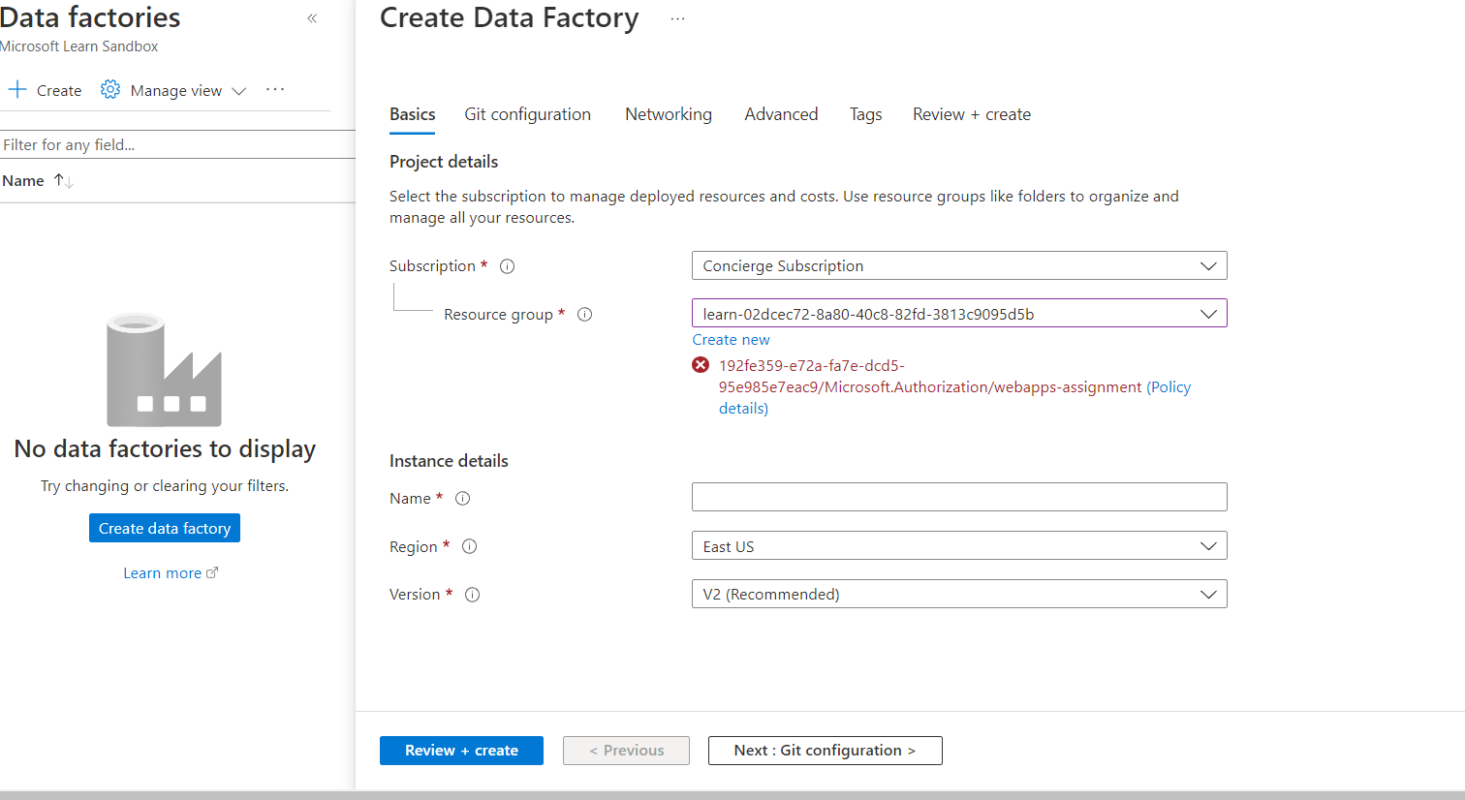
Task: Switch to the Git configuration tab
Action: [527, 114]
